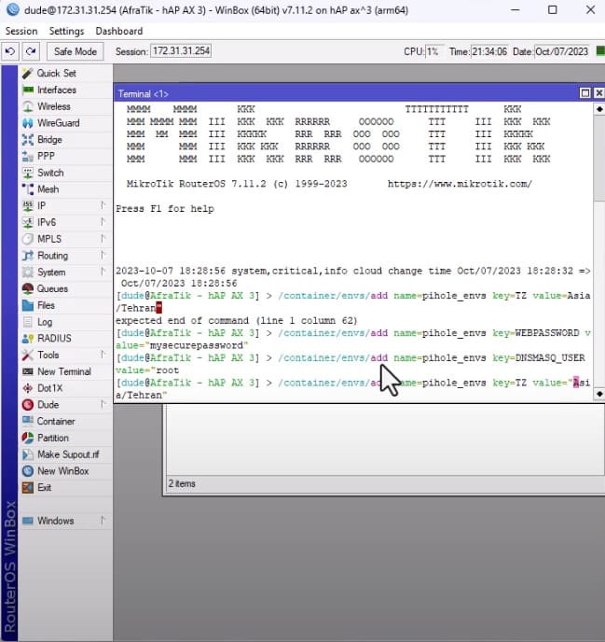
Task: Click the green connection status indicator
Action: (x=600, y=51)
